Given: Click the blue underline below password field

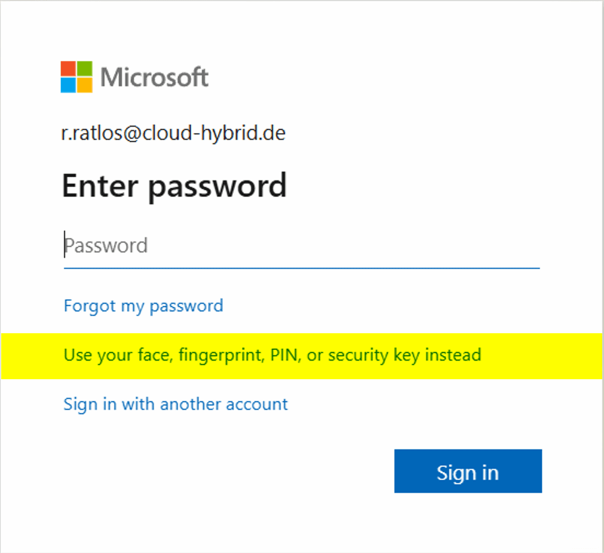Looking at the screenshot, I should 301,268.
